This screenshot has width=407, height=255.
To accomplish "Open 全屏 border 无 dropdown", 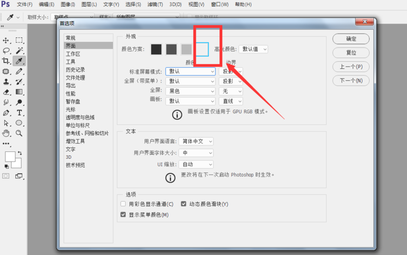I will [231, 91].
